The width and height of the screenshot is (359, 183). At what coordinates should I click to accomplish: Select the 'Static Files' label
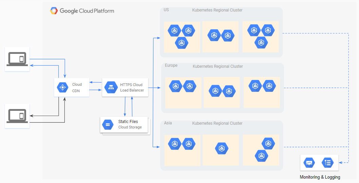(128, 121)
